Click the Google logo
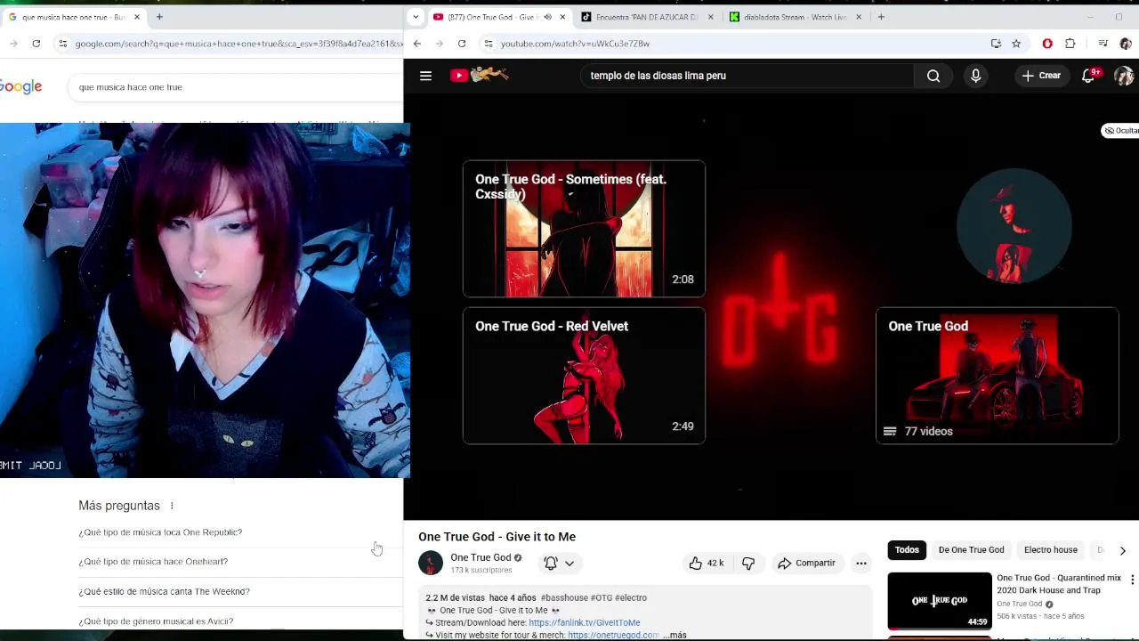This screenshot has height=641, width=1139. (x=21, y=86)
